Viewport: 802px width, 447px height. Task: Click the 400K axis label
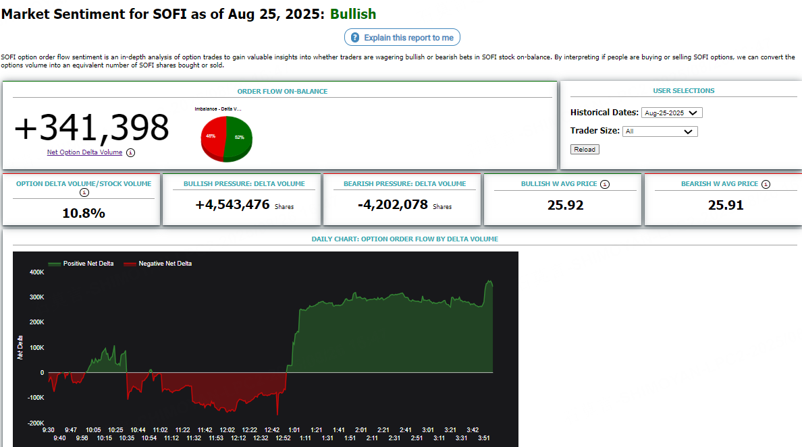37,272
